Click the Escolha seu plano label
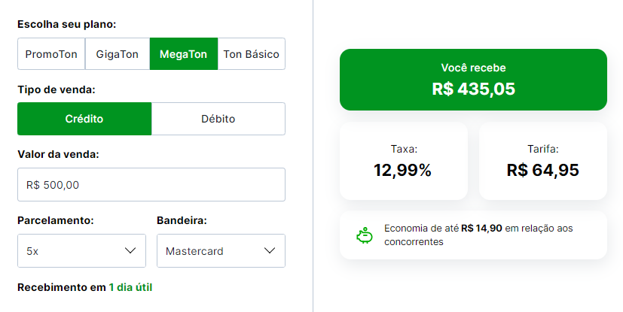The width and height of the screenshot is (623, 312). pos(67,24)
